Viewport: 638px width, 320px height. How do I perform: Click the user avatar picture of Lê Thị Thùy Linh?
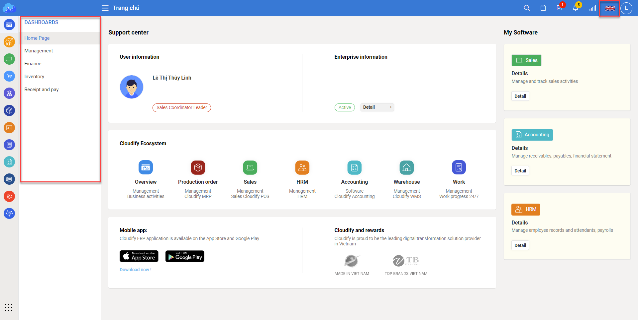132,87
